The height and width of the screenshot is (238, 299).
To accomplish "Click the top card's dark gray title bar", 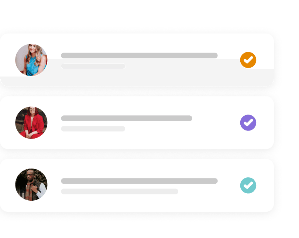I will point(139,55).
